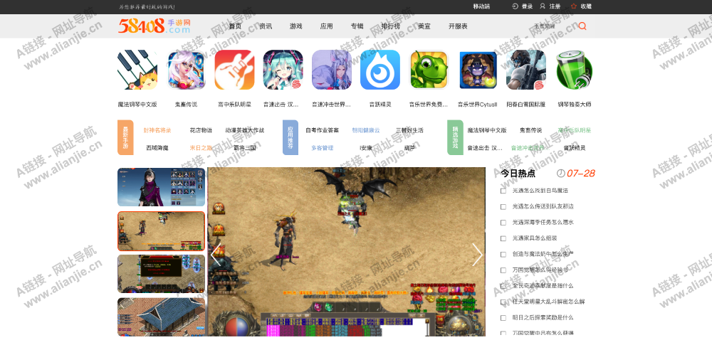This screenshot has width=712, height=345.
Task: Show the next carousel slide arrow
Action: (477, 254)
